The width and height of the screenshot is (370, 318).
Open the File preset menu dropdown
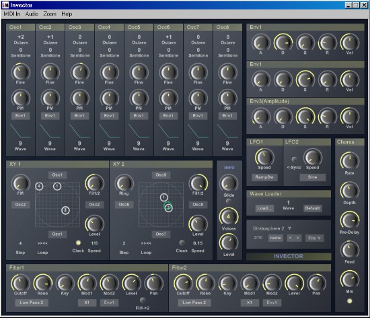point(314,238)
